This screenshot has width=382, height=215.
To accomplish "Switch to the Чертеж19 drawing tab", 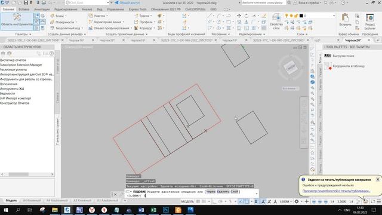I will pos(230,40).
